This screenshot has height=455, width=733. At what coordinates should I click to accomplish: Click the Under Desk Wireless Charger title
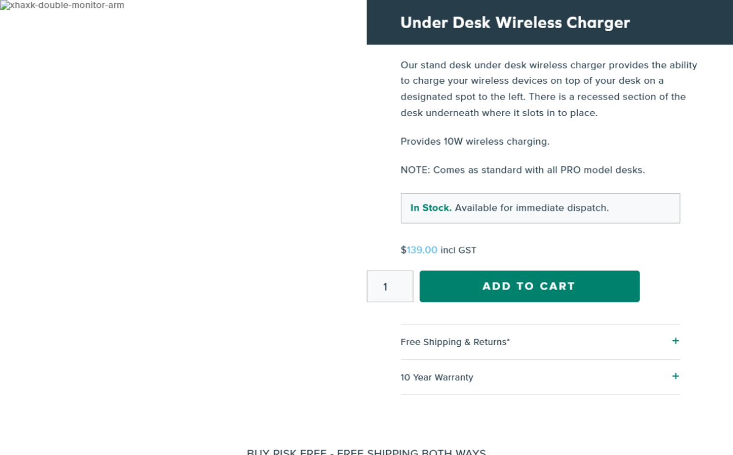[x=515, y=23]
